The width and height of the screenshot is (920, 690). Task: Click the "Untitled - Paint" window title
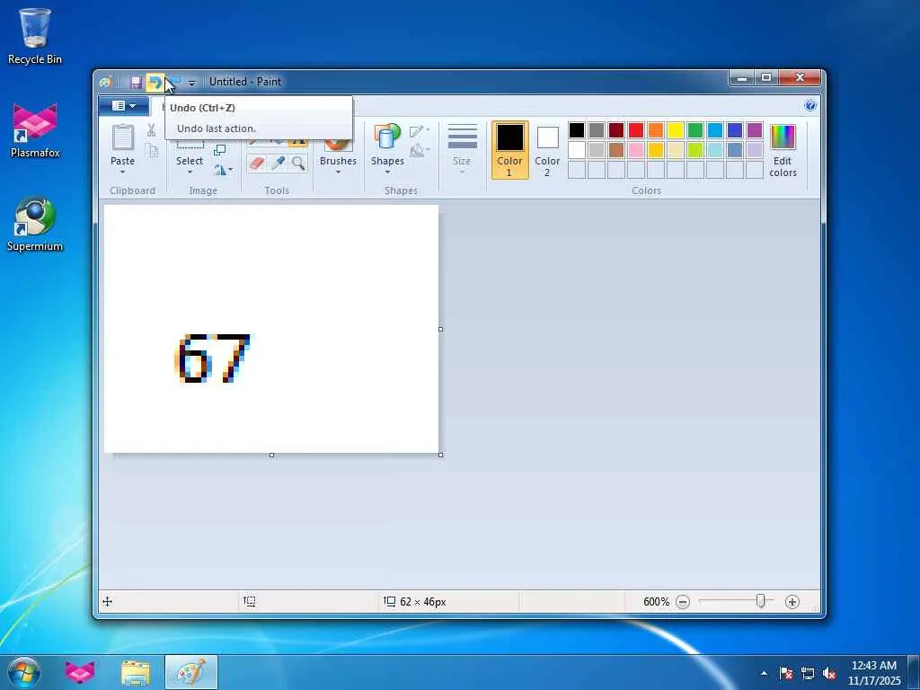pyautogui.click(x=245, y=82)
